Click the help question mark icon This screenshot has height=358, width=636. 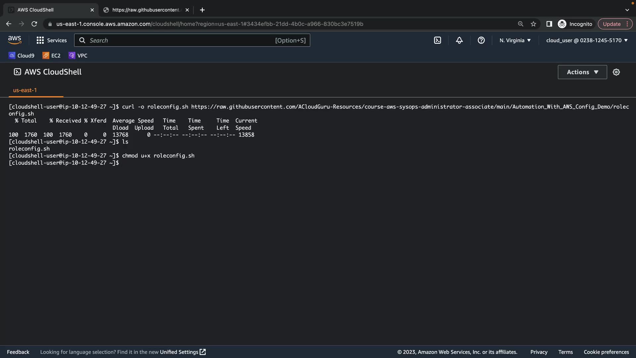pyautogui.click(x=481, y=40)
